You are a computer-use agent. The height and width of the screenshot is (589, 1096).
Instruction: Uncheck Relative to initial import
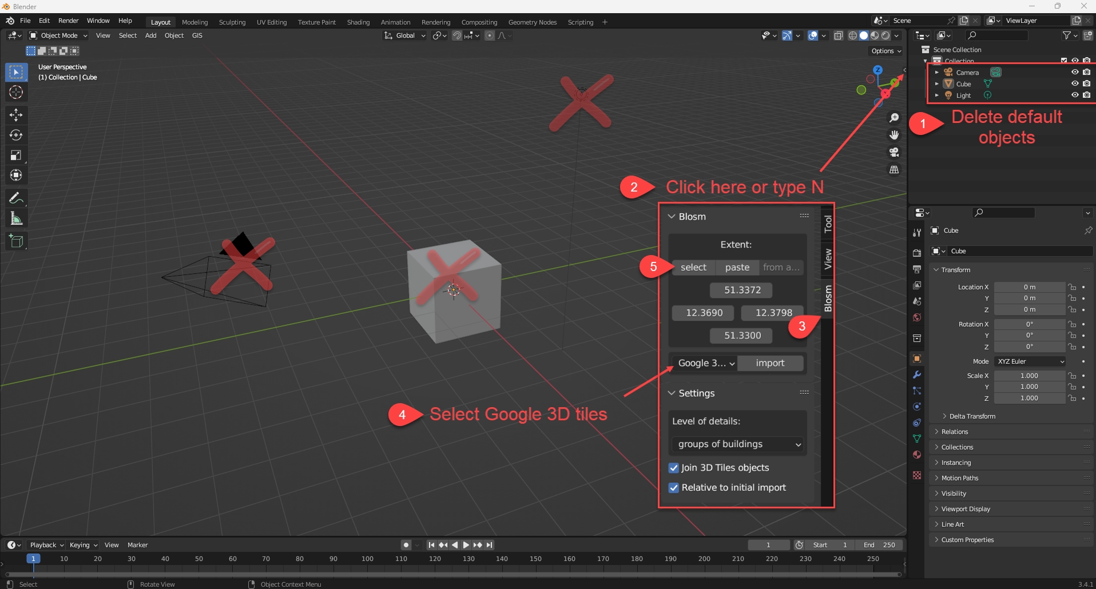tap(674, 488)
